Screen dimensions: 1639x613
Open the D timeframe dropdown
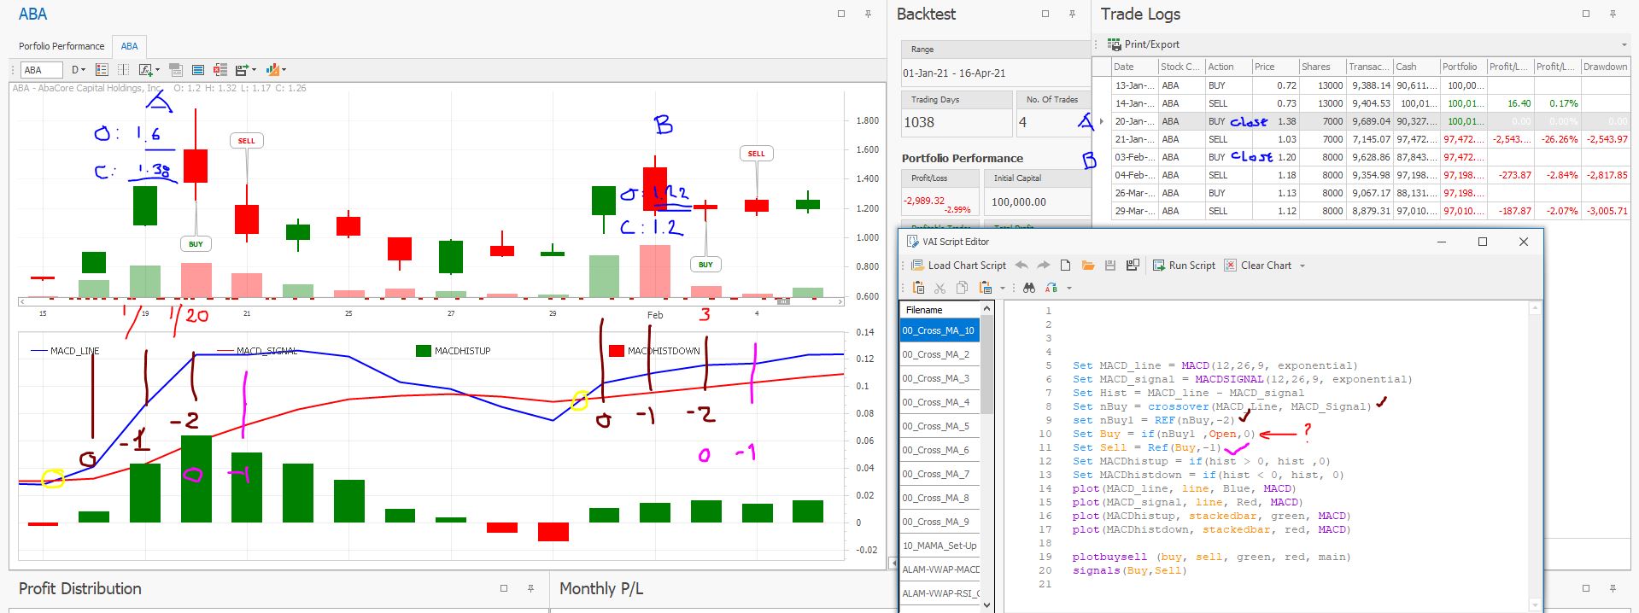(78, 70)
